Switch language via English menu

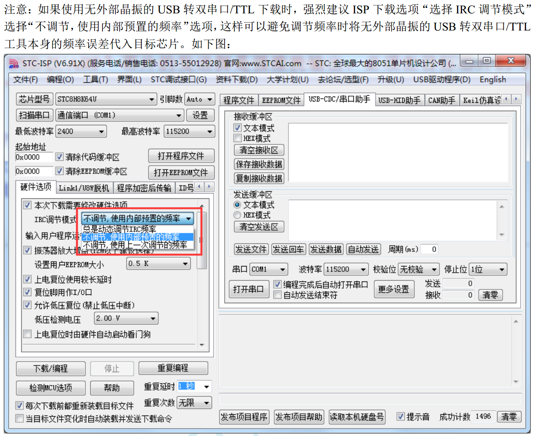click(493, 79)
